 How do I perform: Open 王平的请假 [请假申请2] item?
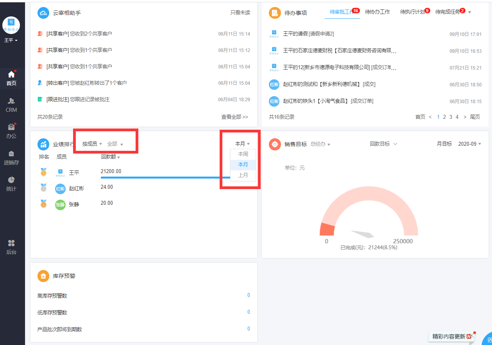(x=308, y=34)
